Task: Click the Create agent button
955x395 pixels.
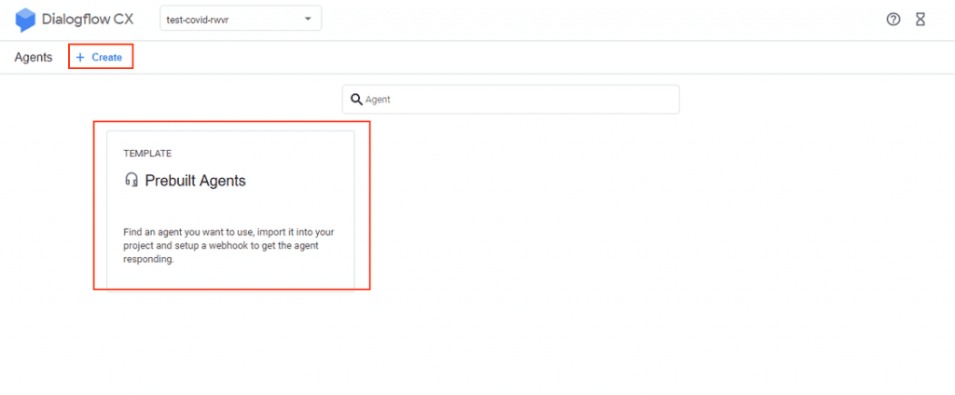Action: (101, 57)
